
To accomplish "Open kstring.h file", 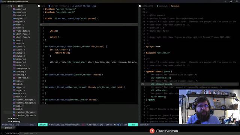I will 21,75.
